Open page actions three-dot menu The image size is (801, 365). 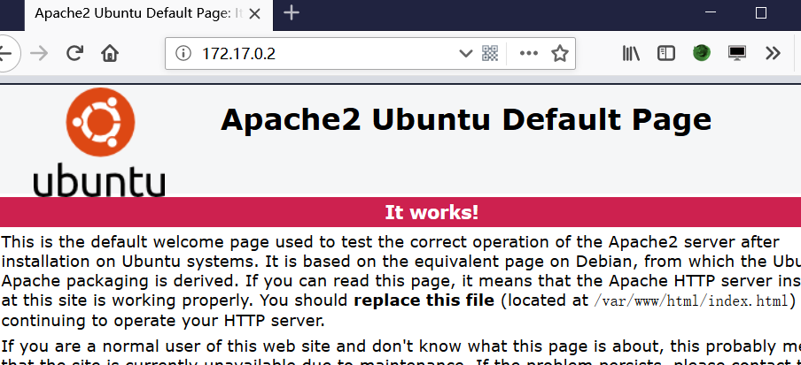click(x=529, y=53)
